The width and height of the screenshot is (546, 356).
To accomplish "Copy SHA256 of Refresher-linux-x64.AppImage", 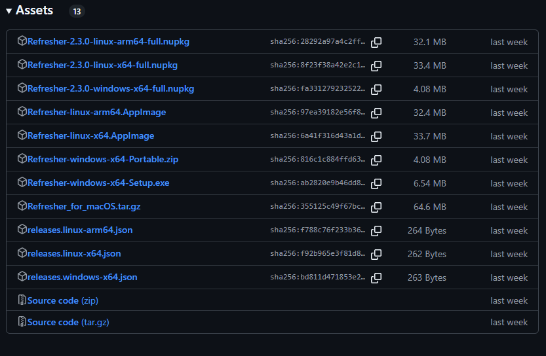I will [376, 136].
